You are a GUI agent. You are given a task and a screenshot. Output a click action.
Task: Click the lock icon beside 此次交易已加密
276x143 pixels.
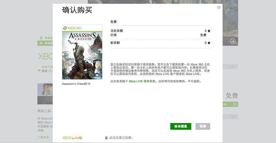point(106,137)
